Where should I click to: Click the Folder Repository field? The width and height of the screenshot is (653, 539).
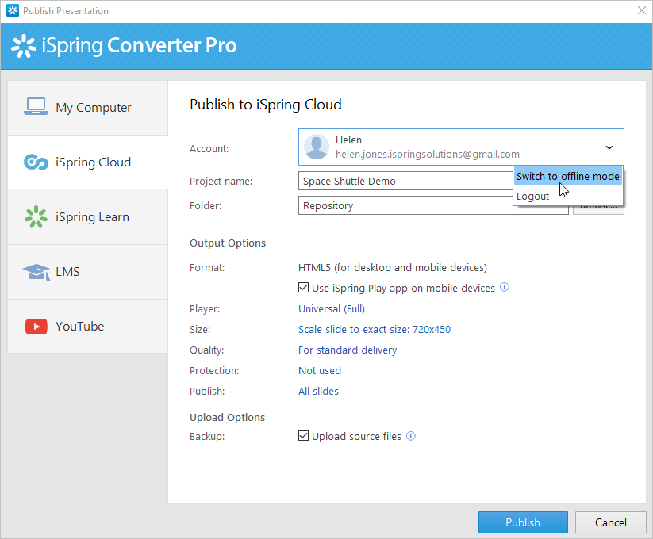[x=433, y=205]
